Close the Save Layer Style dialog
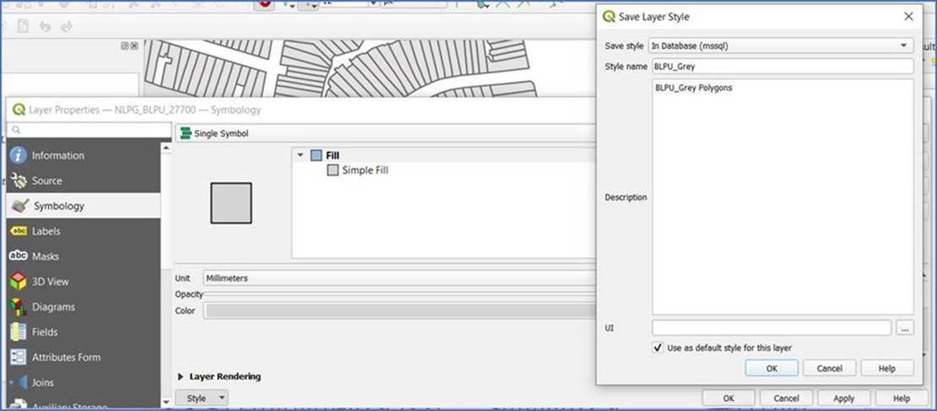The image size is (937, 411). pos(908,17)
